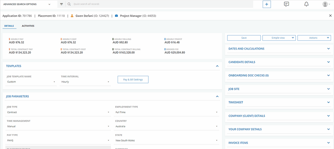Click the orange candidate person icon
This screenshot has height=149, width=334.
pyautogui.click(x=72, y=16)
